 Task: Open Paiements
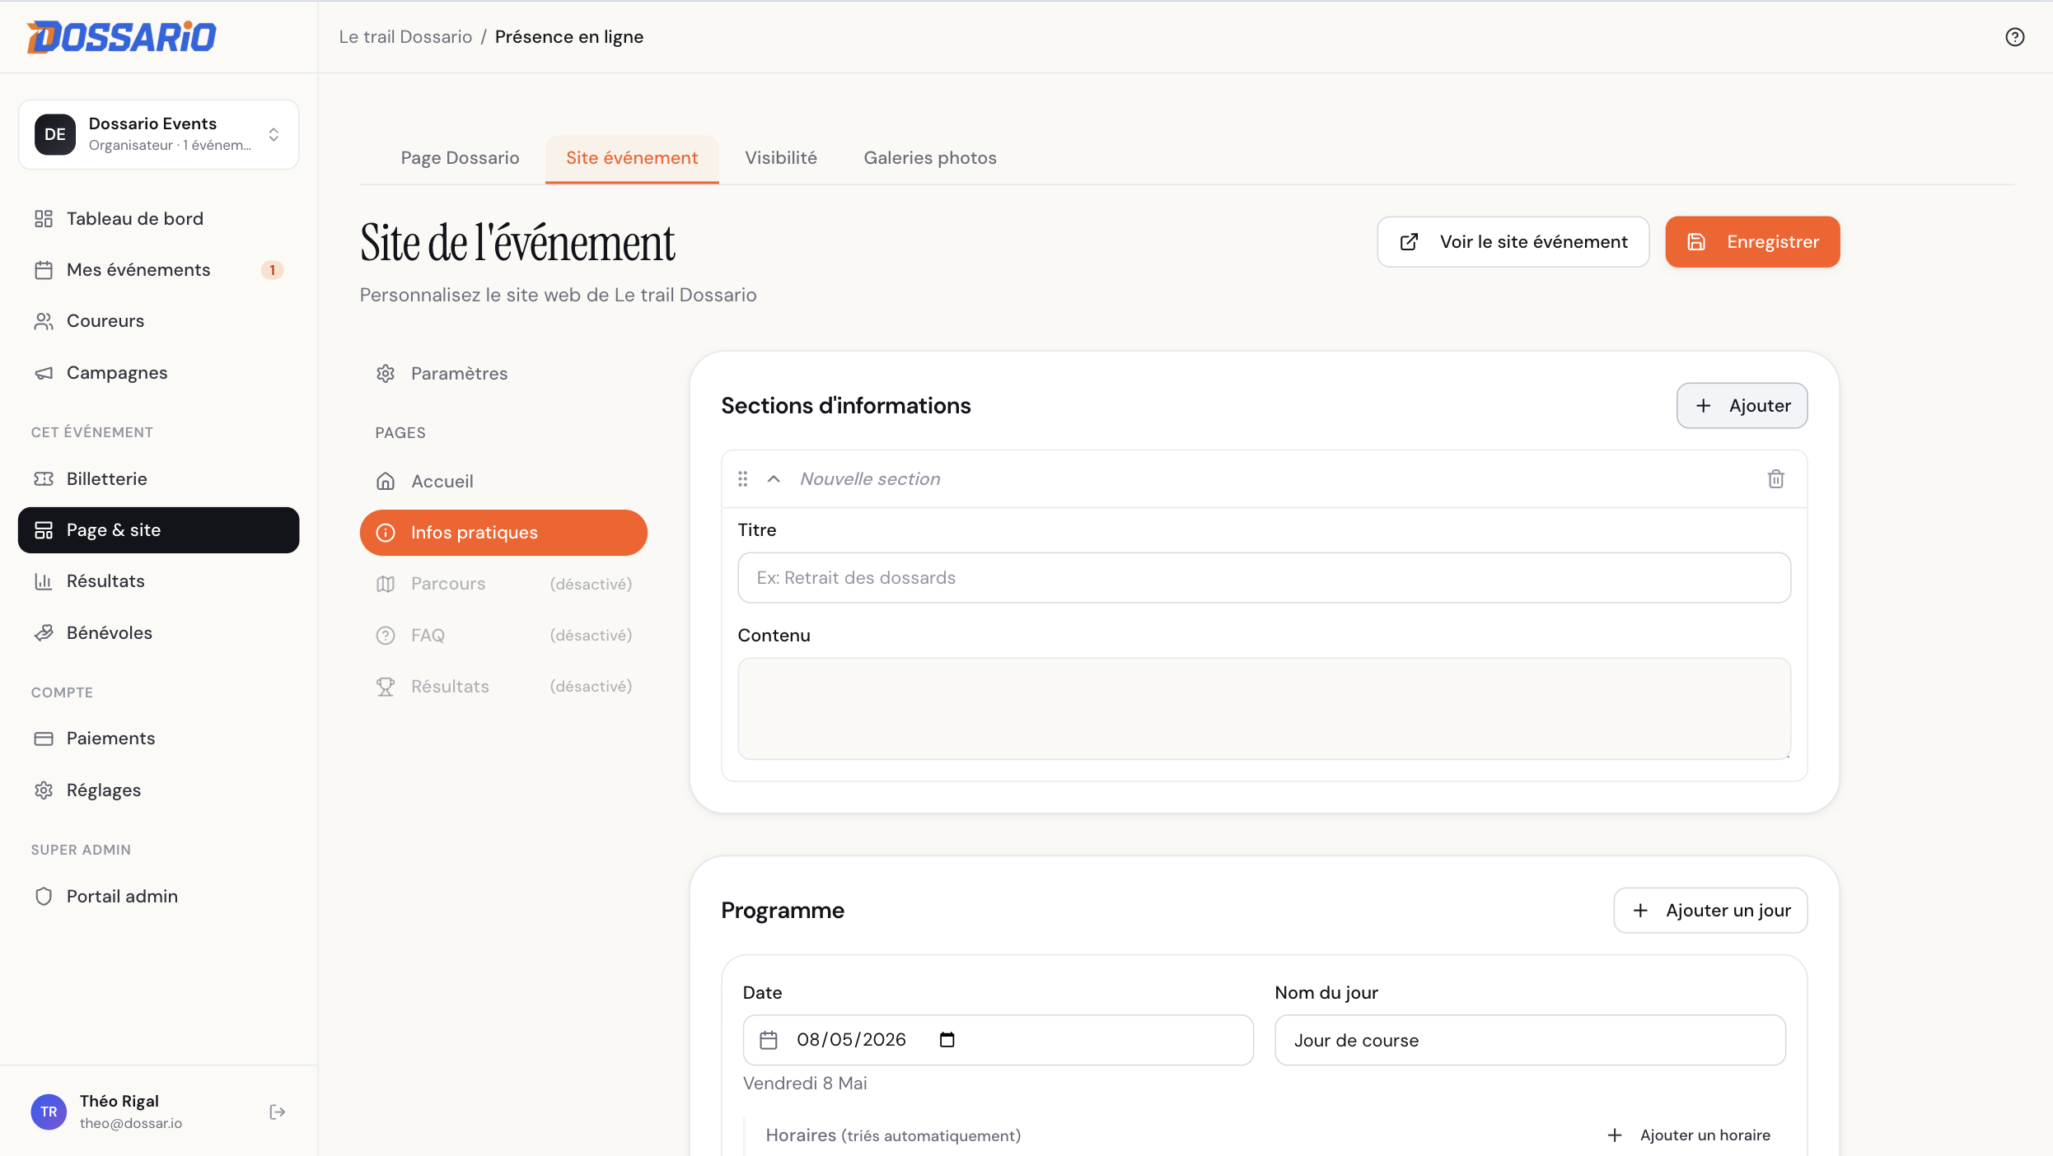pyautogui.click(x=158, y=739)
